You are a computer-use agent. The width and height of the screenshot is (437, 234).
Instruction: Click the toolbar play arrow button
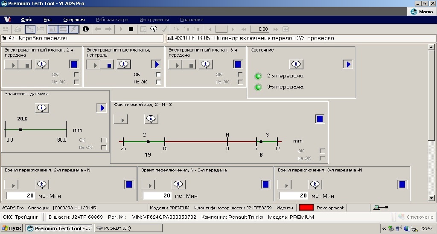[121, 29]
